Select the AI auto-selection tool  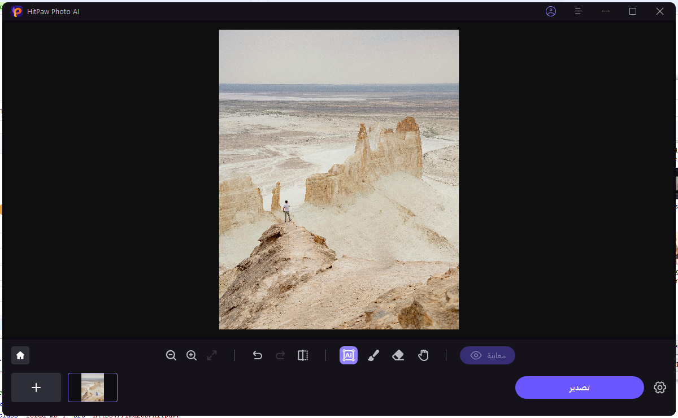[x=349, y=355]
